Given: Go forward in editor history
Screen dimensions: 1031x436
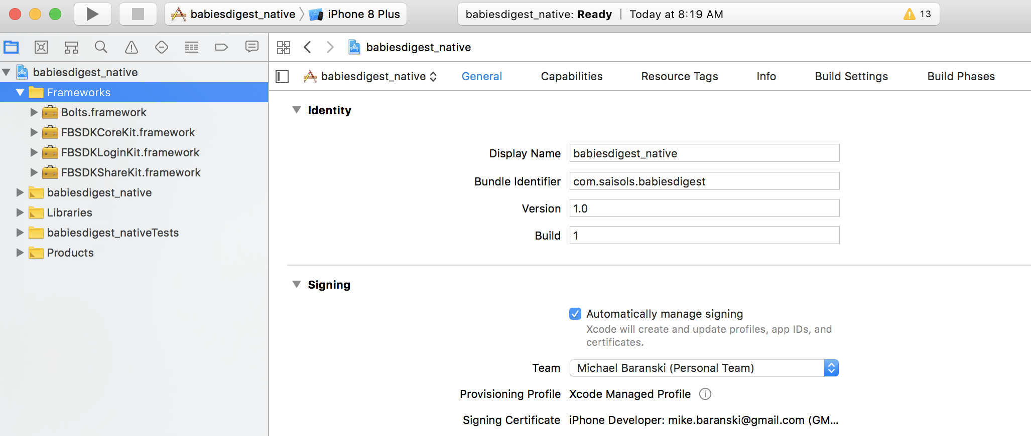Looking at the screenshot, I should [x=330, y=47].
